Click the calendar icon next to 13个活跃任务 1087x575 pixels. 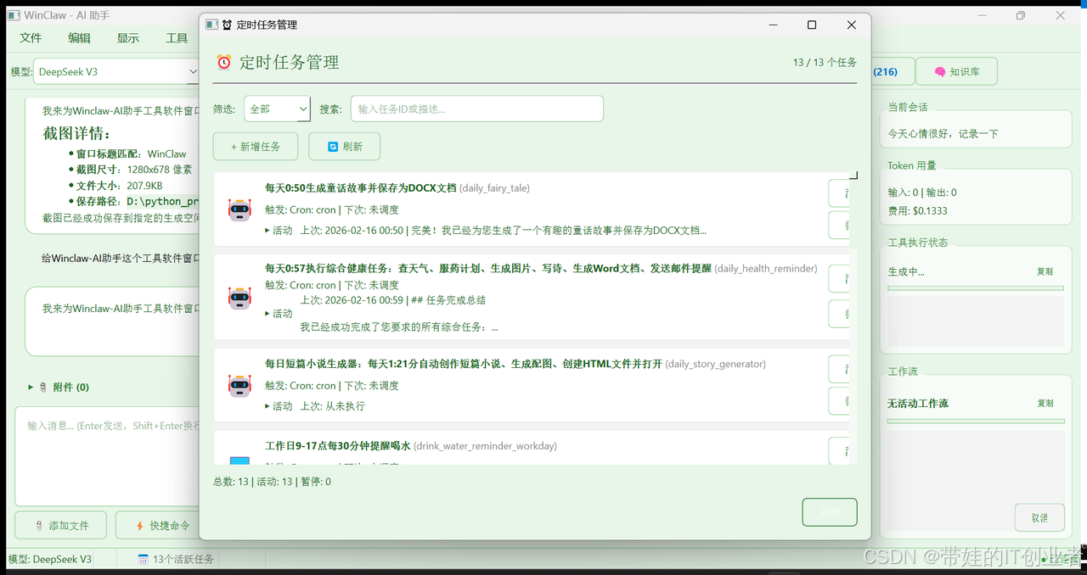pos(144,559)
